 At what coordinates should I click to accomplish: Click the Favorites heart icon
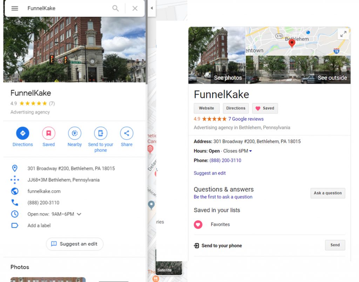click(198, 224)
